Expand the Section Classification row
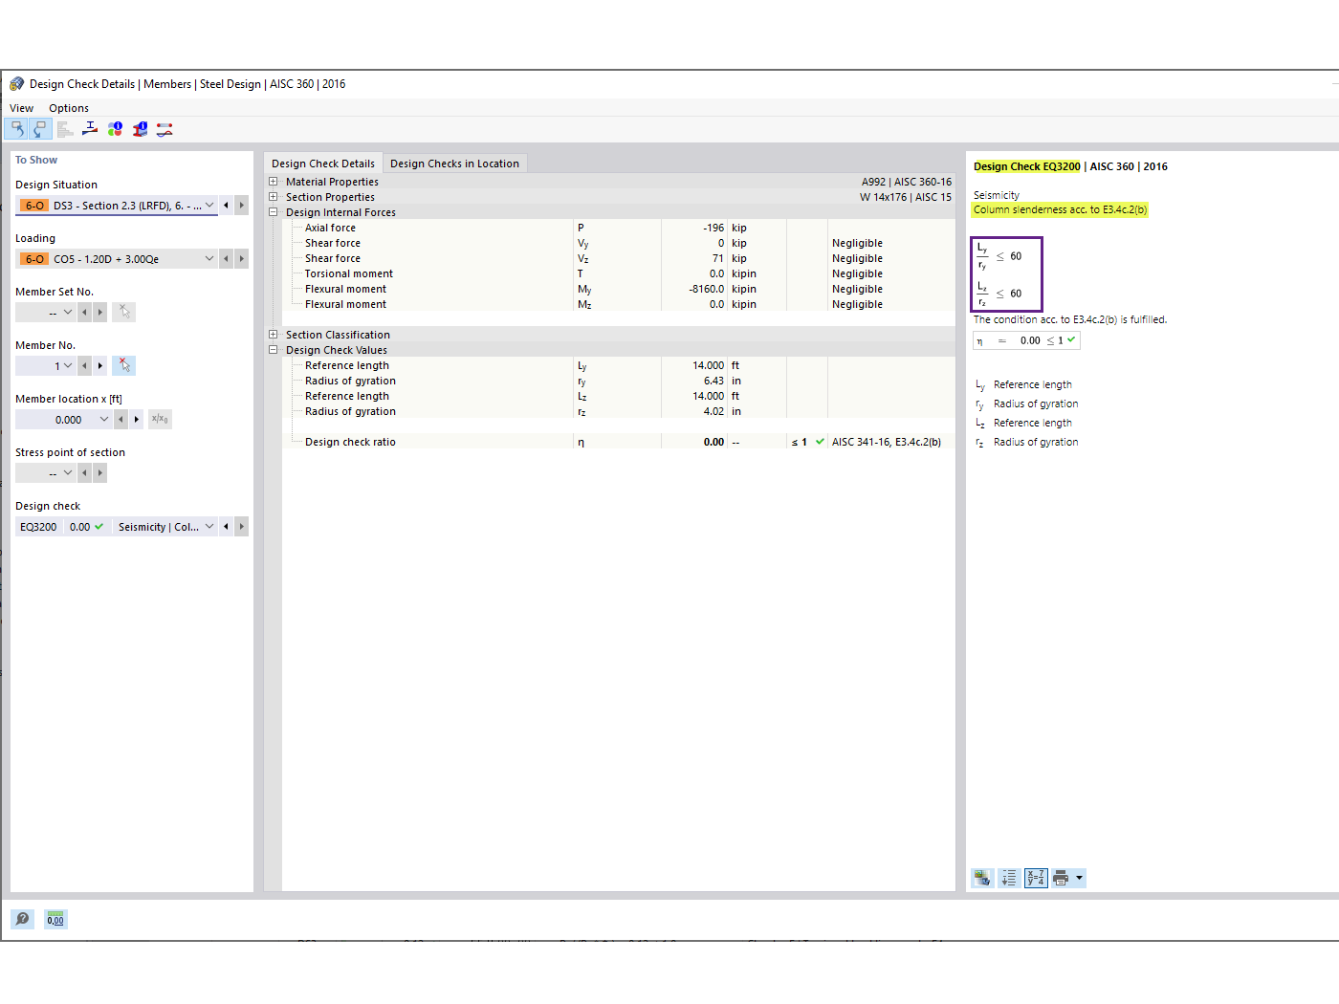This screenshot has height=1004, width=1339. (x=274, y=335)
